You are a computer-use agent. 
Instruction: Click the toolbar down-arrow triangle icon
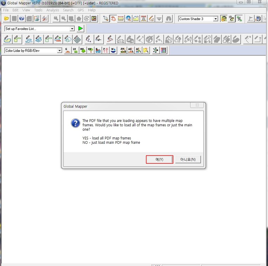(x=159, y=19)
